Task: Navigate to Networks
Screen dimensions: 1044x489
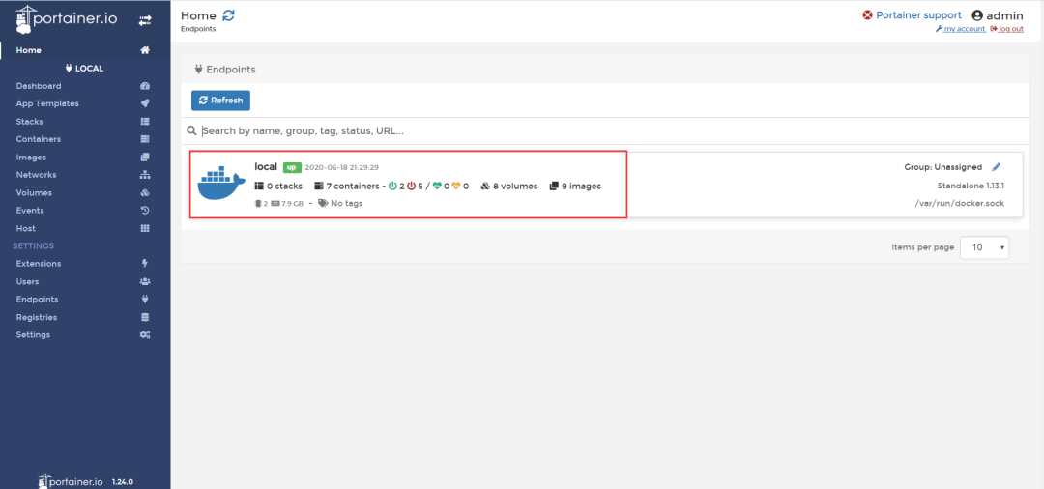Action: pyautogui.click(x=36, y=175)
